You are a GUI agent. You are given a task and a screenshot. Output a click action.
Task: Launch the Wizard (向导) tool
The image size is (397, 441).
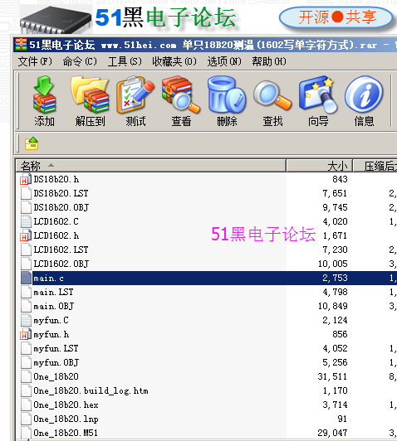point(318,94)
